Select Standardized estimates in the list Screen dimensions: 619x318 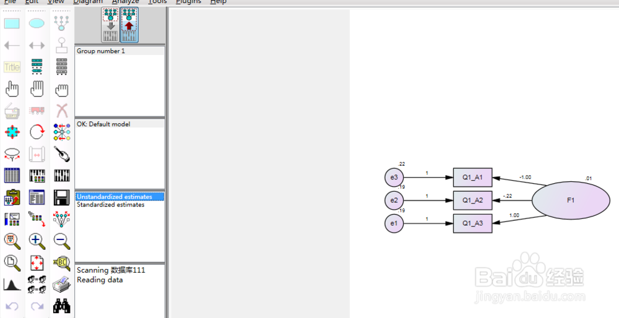(111, 205)
